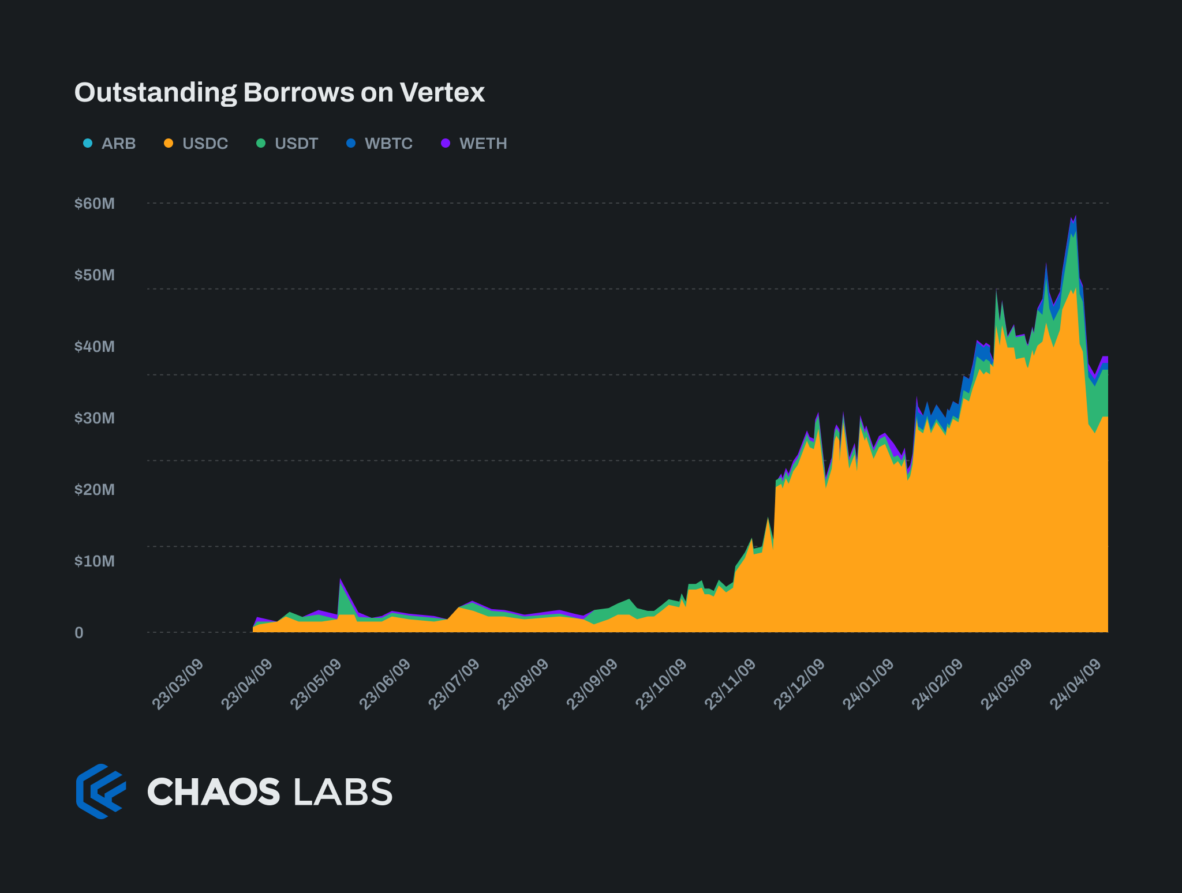Click the highest peak near $58M in the chart
The image size is (1182, 893).
(1075, 218)
